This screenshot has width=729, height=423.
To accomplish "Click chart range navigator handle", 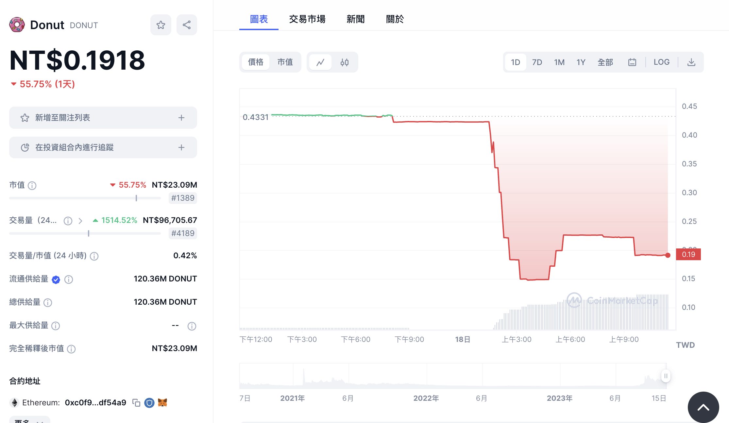I will click(x=666, y=376).
